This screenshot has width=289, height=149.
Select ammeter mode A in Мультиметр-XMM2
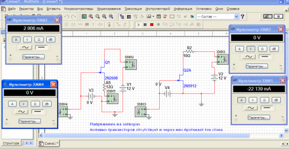(16, 39)
